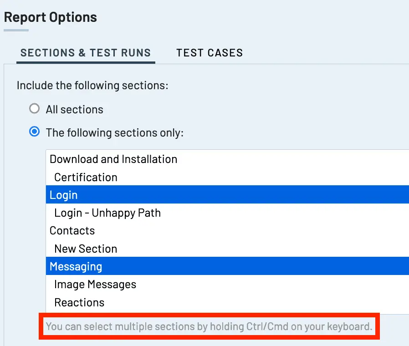This screenshot has width=409, height=346.
Task: Click 'The following sections only:' label text
Action: (x=115, y=133)
